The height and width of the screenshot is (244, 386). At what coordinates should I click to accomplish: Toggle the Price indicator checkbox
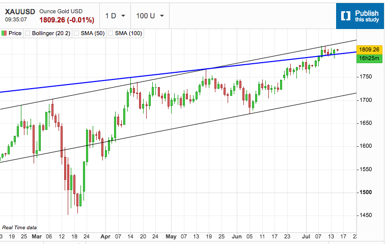click(4, 33)
